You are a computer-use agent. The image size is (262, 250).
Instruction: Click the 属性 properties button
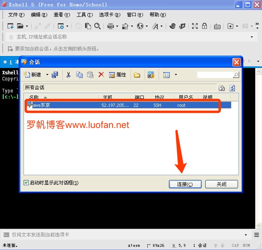coord(117,75)
